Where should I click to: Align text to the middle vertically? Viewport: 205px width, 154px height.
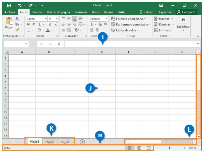(69, 19)
